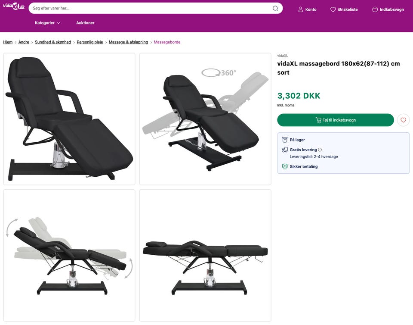Click the search magnifier icon
The image size is (413, 325).
tap(275, 8)
